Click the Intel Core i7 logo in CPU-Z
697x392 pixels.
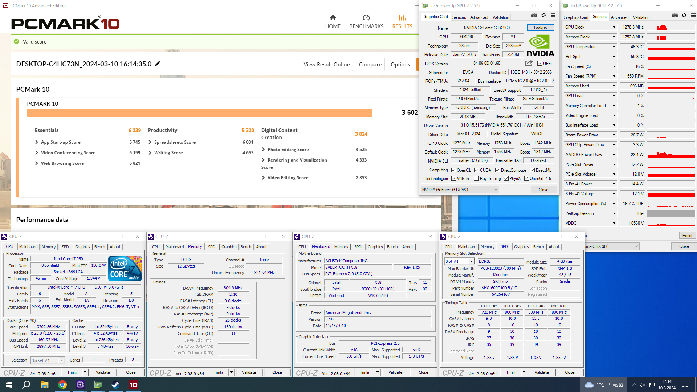pyautogui.click(x=125, y=268)
